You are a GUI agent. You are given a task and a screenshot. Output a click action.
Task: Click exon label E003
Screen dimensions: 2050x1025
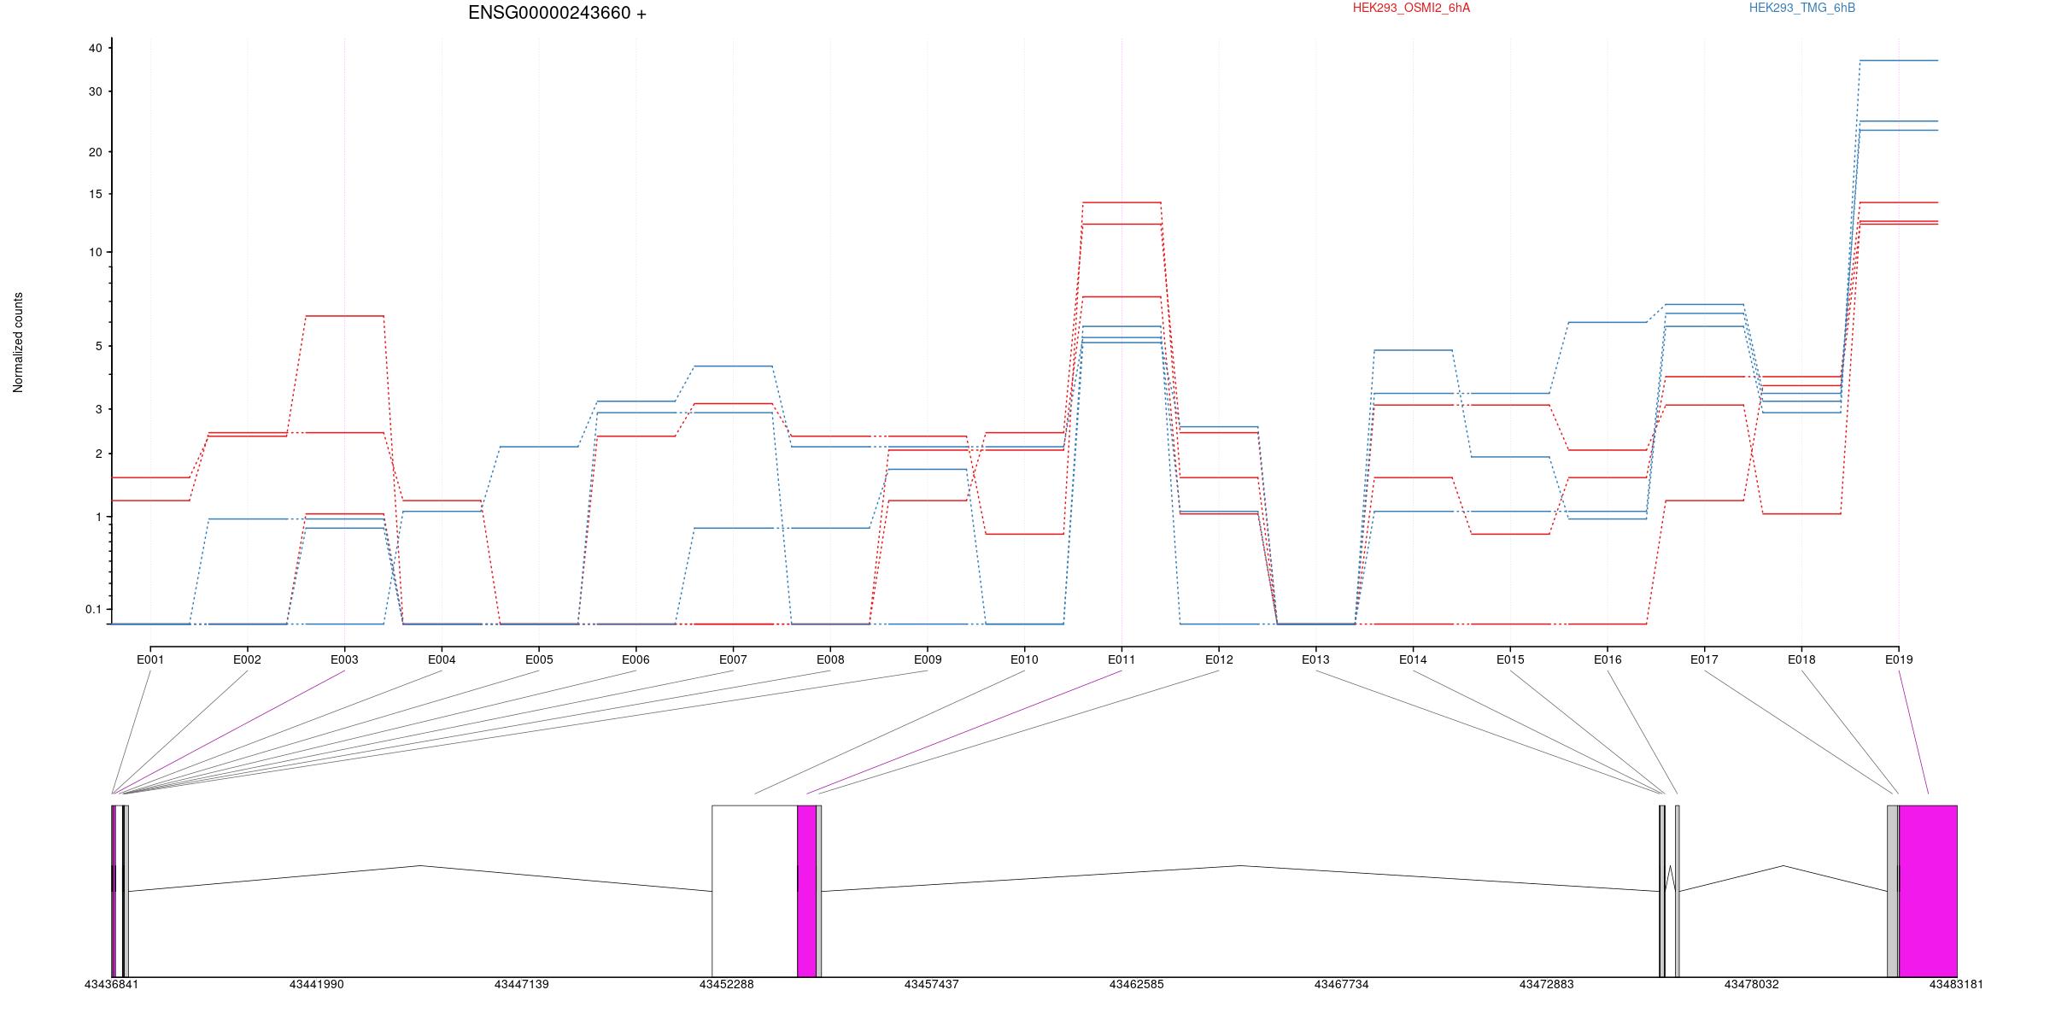point(344,659)
